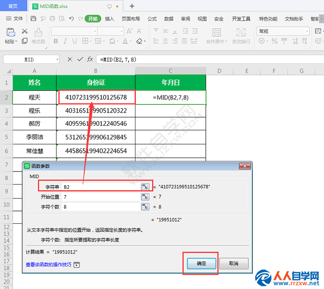Image resolution: width=324 pixels, height=289 pixels.
Task: Expand border style dropdown arrow
Action: tap(91, 41)
